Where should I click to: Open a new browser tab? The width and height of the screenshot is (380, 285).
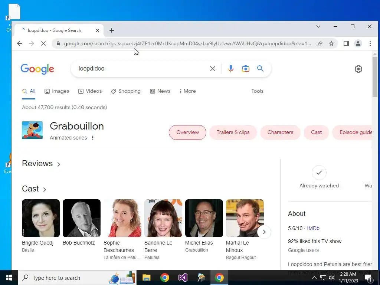(111, 30)
